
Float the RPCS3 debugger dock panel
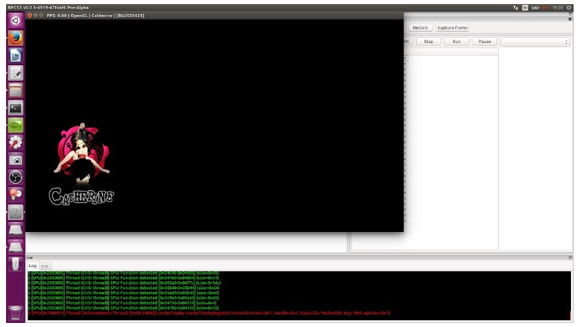570,14
